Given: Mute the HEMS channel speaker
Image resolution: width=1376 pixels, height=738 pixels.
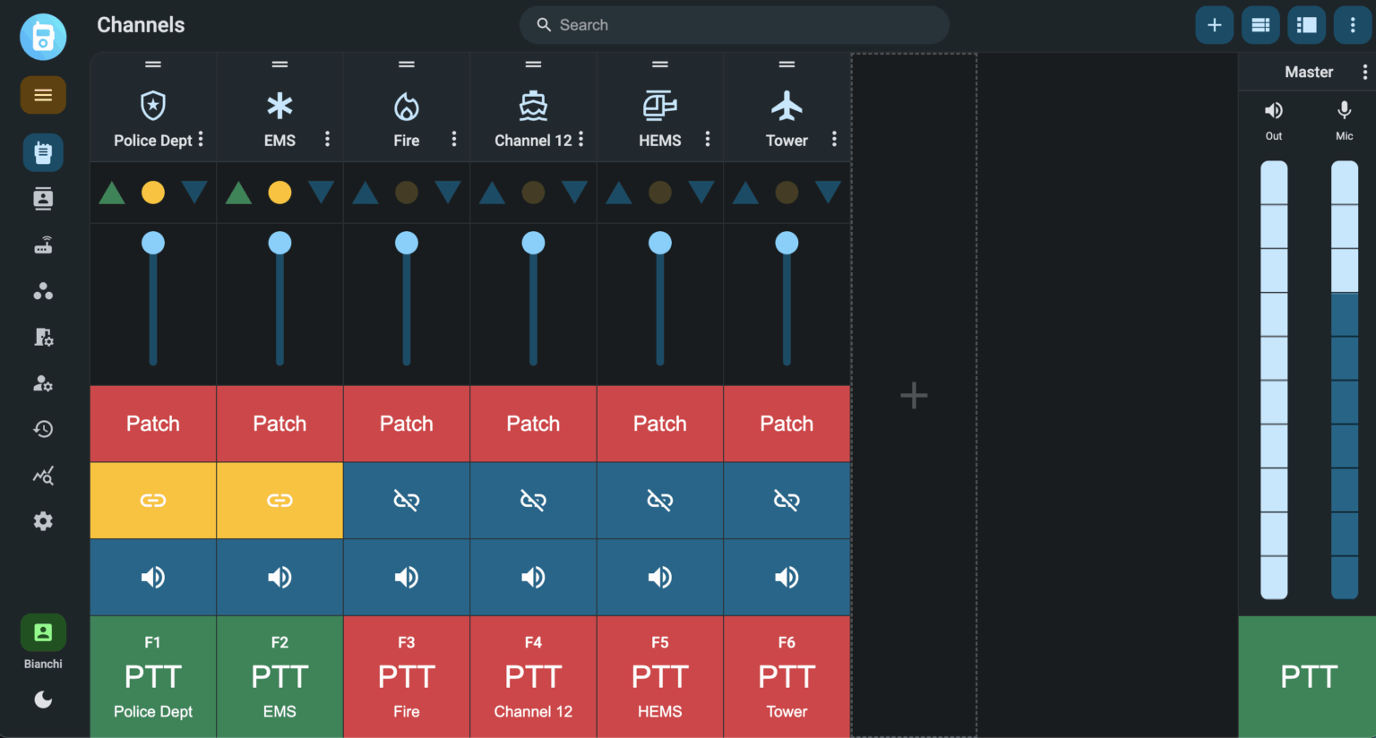Looking at the screenshot, I should pos(660,577).
